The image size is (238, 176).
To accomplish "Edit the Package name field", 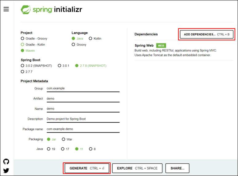I will click(x=83, y=129).
